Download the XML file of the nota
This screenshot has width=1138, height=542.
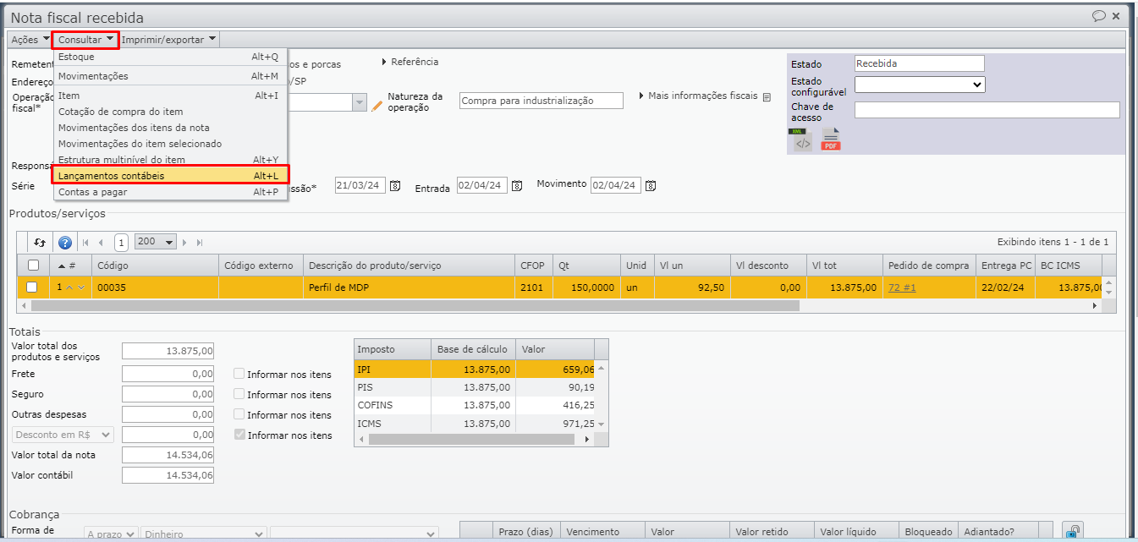[801, 140]
